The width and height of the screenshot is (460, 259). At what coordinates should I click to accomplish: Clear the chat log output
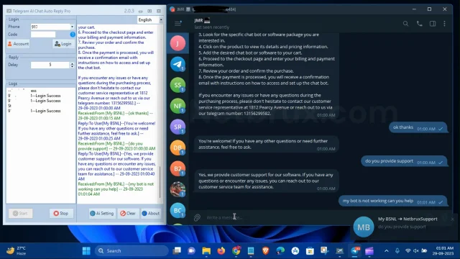click(128, 213)
